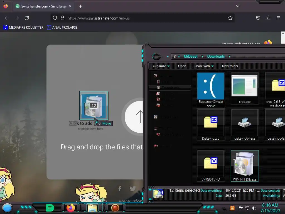Select the disk2vhd64.exe file
285x214 pixels.
pyautogui.click(x=245, y=125)
